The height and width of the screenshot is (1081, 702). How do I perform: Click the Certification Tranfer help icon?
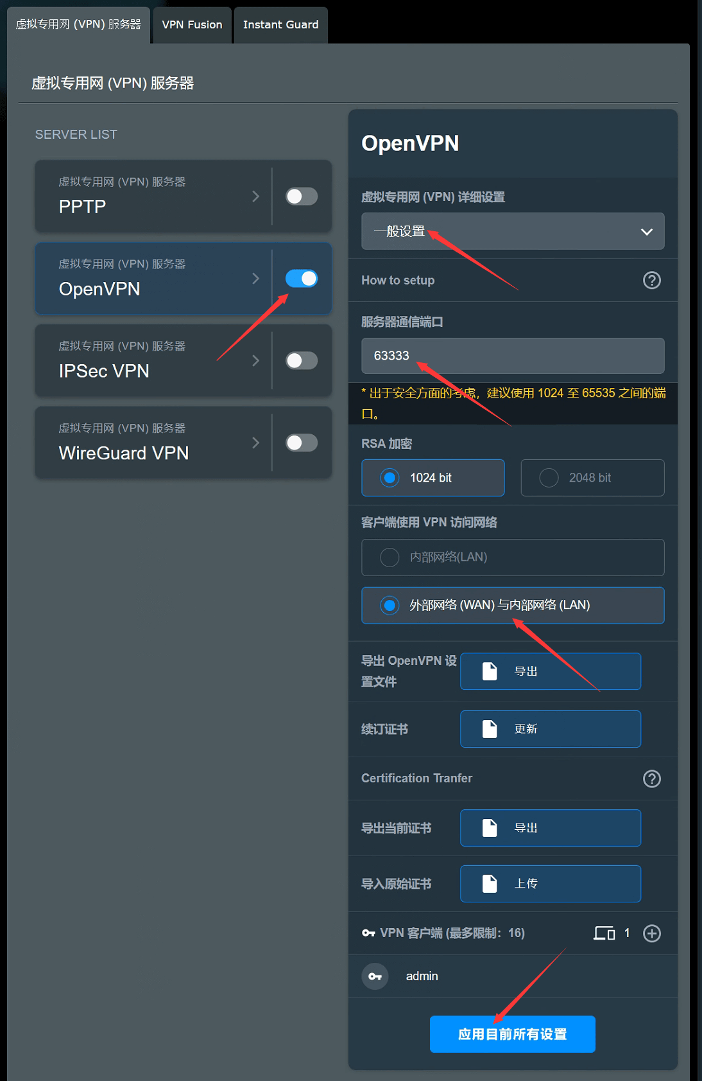point(652,778)
